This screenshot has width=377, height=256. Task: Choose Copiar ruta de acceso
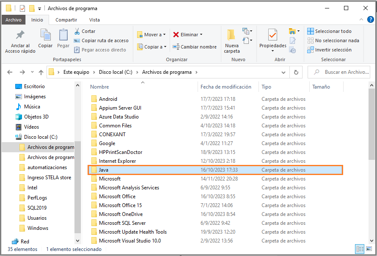pos(101,40)
